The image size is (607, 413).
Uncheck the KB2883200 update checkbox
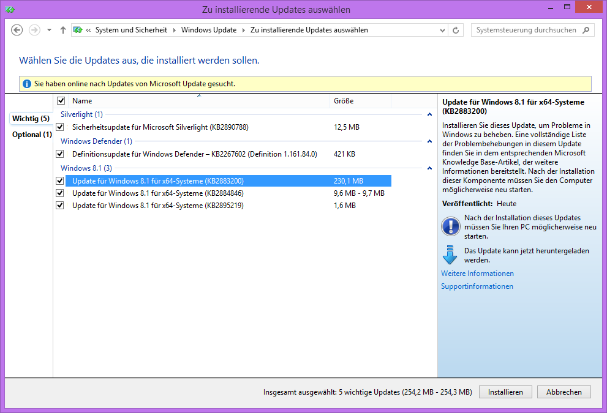59,180
